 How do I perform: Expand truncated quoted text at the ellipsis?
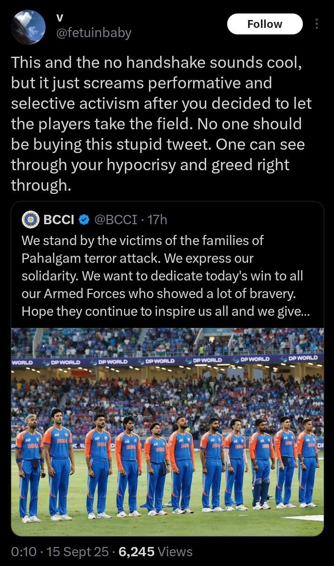305,312
